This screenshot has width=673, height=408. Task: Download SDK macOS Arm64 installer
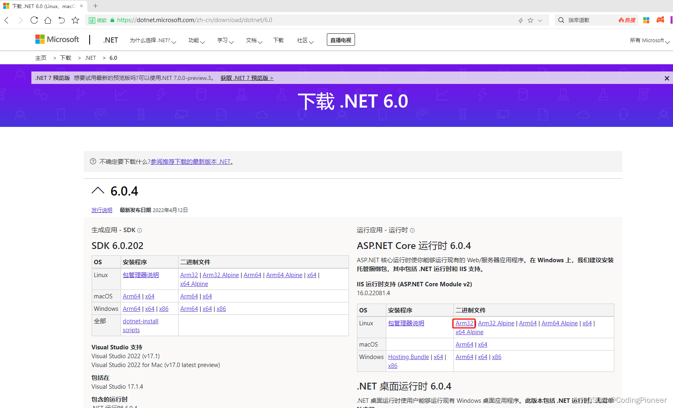(x=131, y=296)
